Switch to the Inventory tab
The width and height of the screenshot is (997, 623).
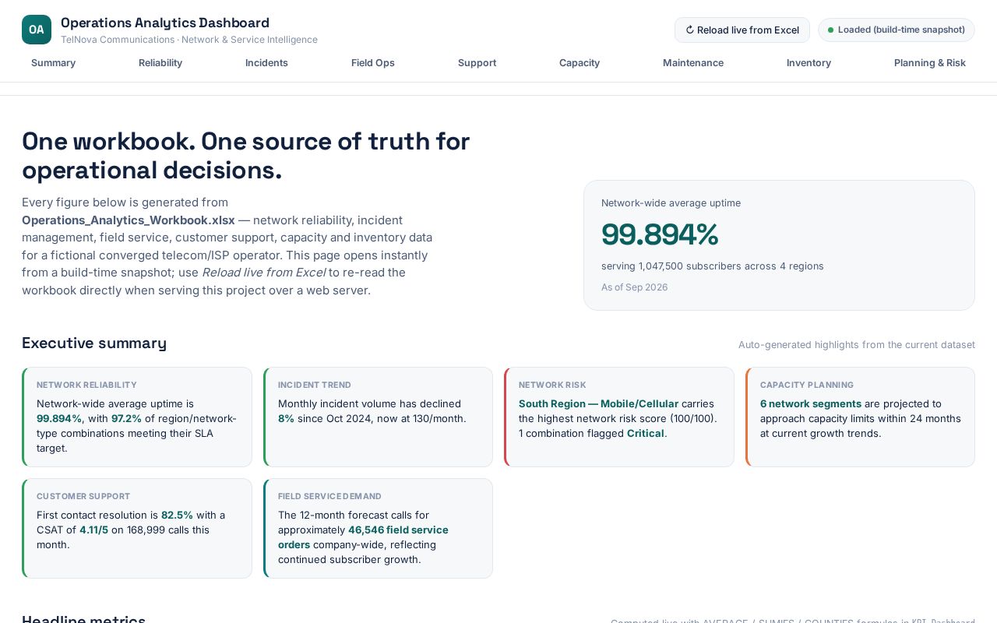coord(809,63)
